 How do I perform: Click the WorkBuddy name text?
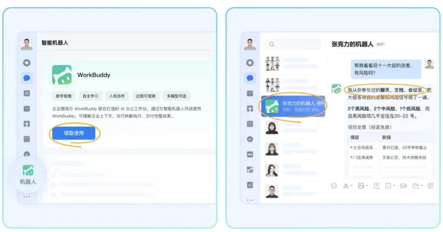click(x=94, y=75)
